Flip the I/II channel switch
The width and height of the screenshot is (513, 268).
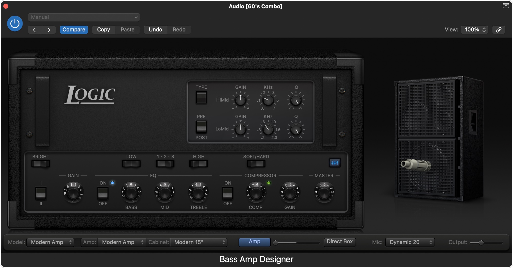[x=41, y=193]
